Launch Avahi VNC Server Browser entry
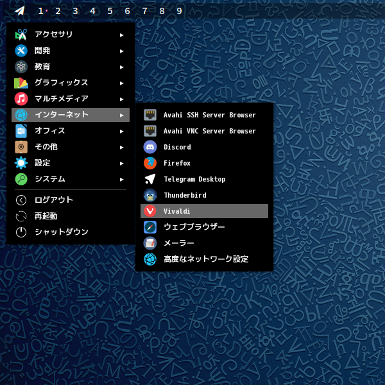Screen dimensions: 385x385 (x=209, y=131)
